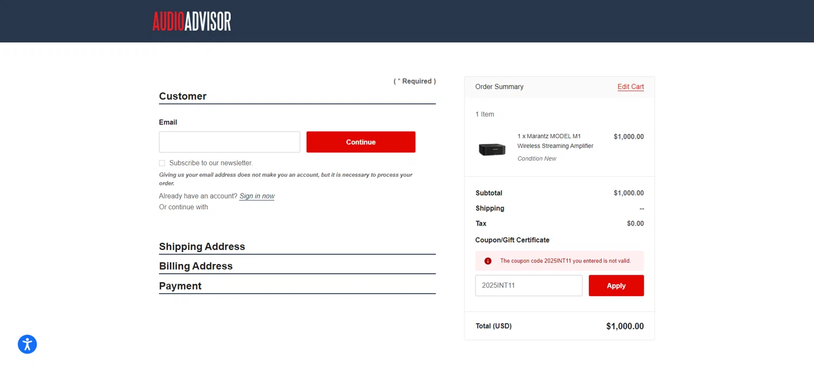Click the Payment section heading

click(180, 286)
